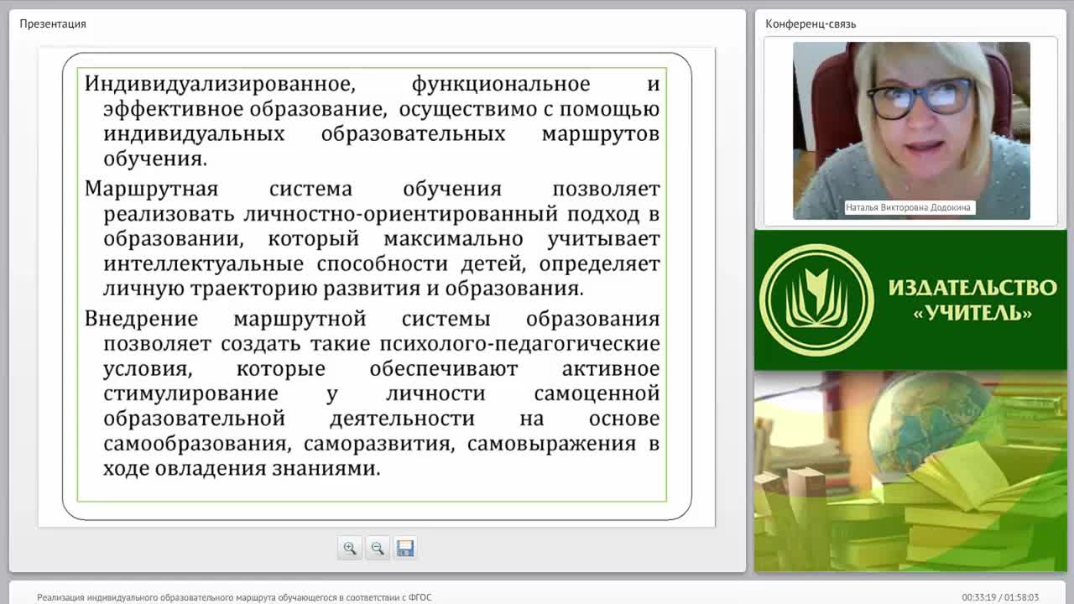
Task: Save the presentation with floppy disk icon
Action: [x=404, y=548]
